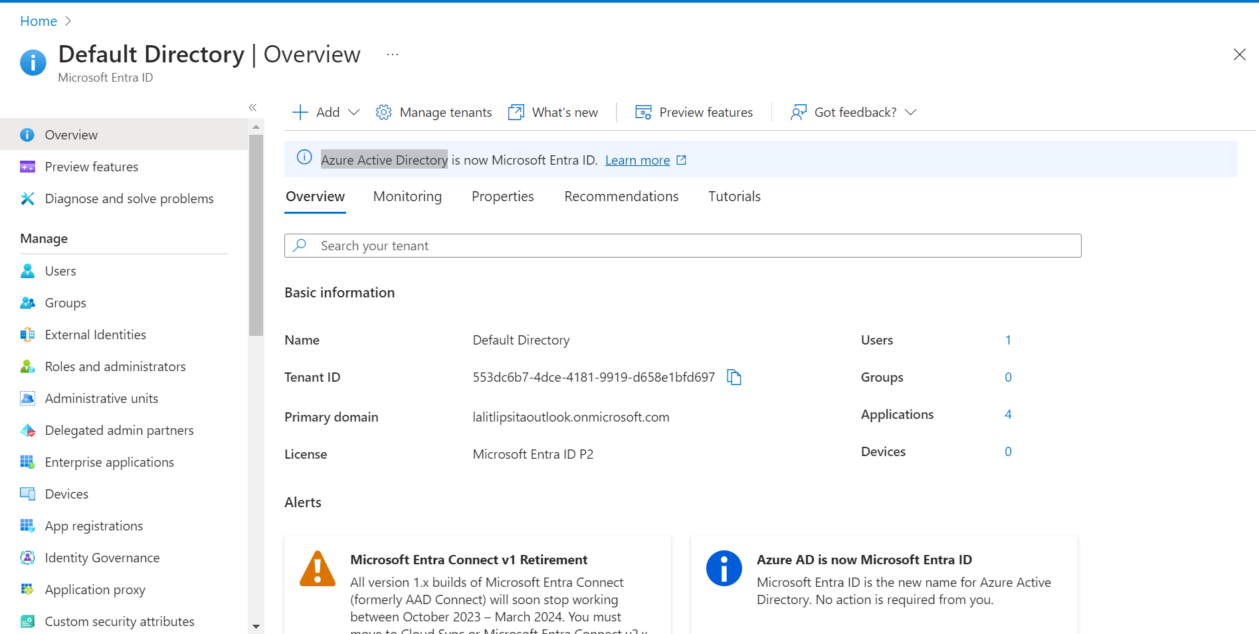Open the Devices count link showing 0

click(x=1008, y=451)
